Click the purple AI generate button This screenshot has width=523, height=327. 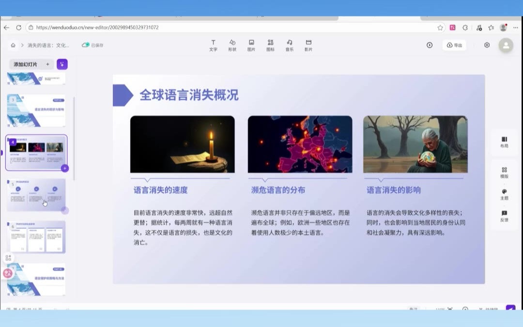[x=62, y=64]
